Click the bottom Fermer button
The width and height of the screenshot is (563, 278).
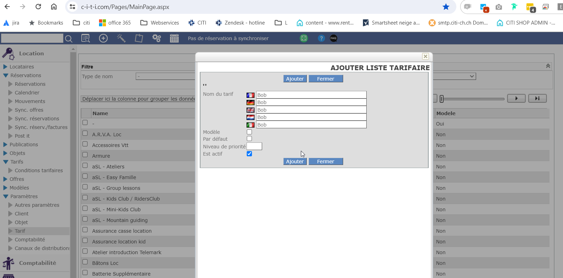[x=325, y=161]
